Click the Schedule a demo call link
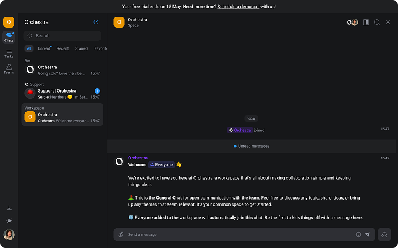 [x=238, y=7]
